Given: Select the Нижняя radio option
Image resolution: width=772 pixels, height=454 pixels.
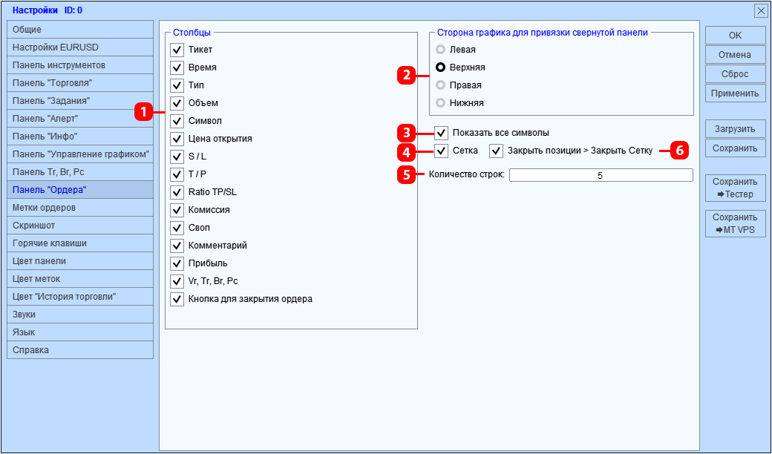Looking at the screenshot, I should pyautogui.click(x=441, y=103).
